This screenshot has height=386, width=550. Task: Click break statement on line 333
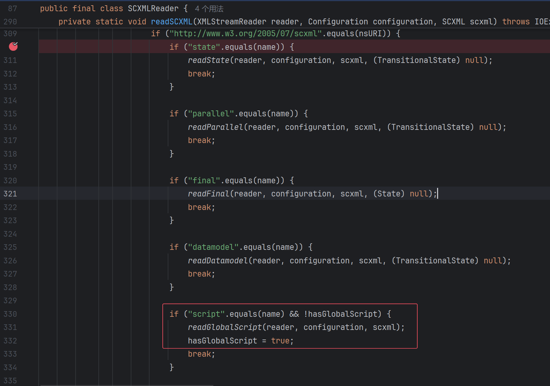click(x=201, y=354)
